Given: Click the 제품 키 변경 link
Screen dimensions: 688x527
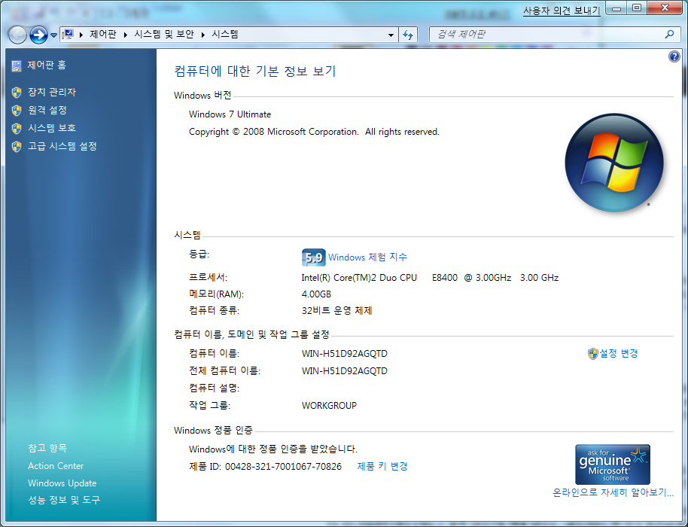Looking at the screenshot, I should tap(382, 466).
